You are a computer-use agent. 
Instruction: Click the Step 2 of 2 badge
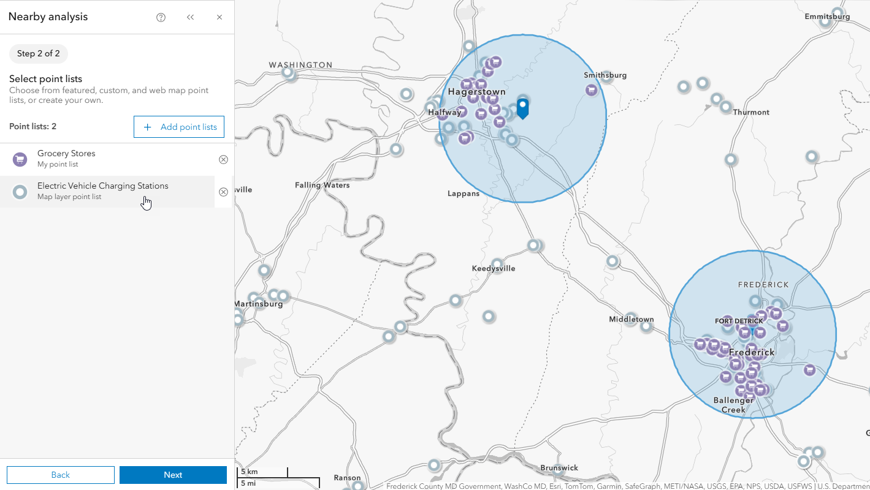38,54
